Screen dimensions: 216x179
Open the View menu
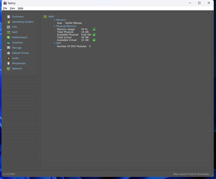(12, 8)
